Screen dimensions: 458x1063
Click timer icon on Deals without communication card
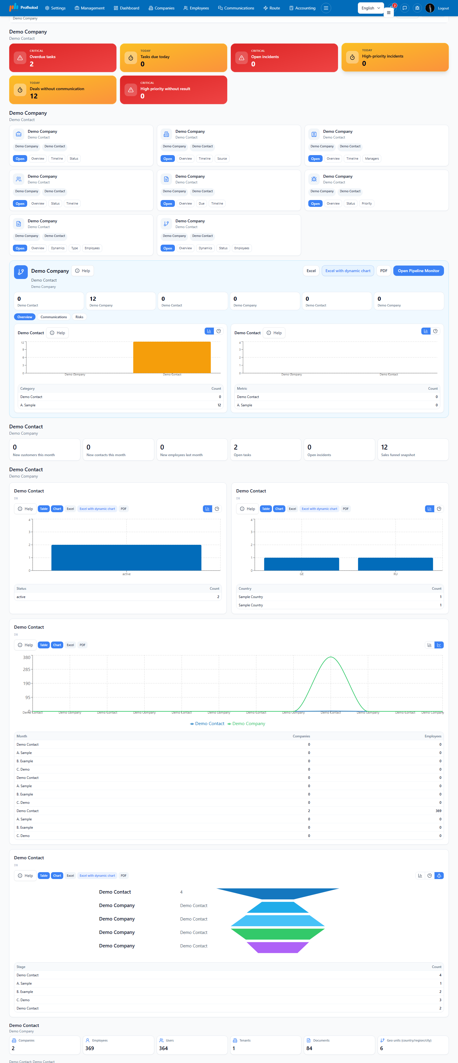pyautogui.click(x=20, y=90)
